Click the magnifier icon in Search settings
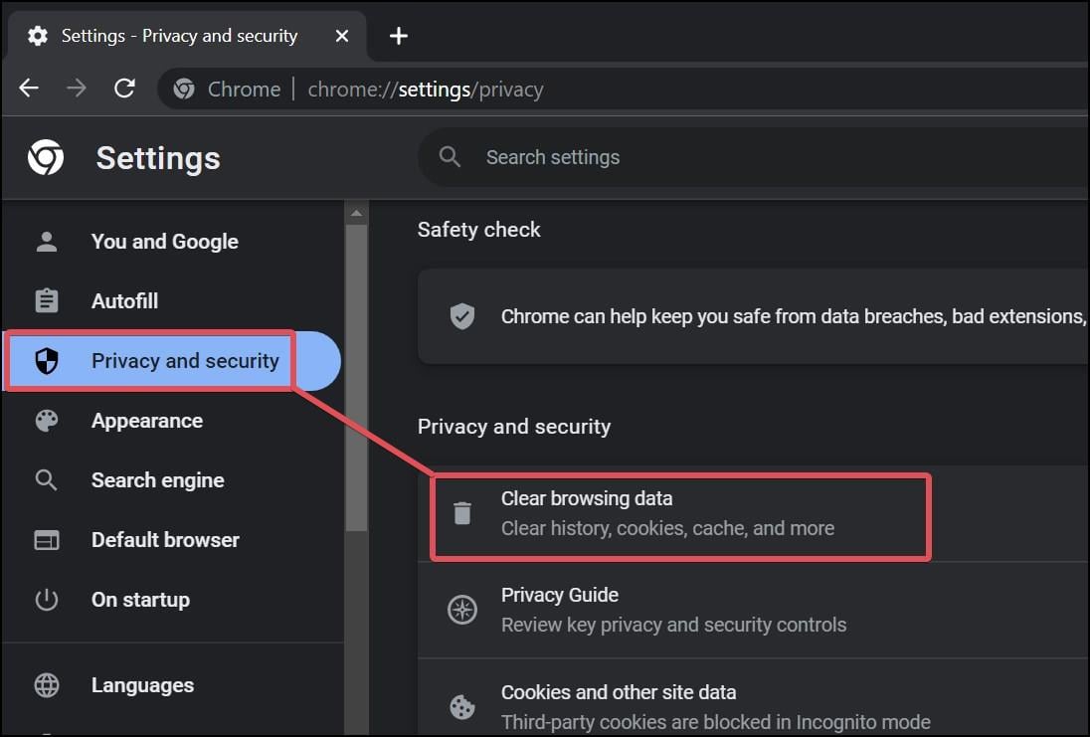The height and width of the screenshot is (737, 1090). click(x=450, y=157)
